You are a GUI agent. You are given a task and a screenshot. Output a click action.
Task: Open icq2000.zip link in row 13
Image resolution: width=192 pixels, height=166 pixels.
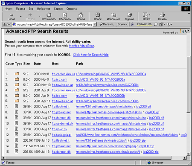pyautogui.click(x=138, y=140)
